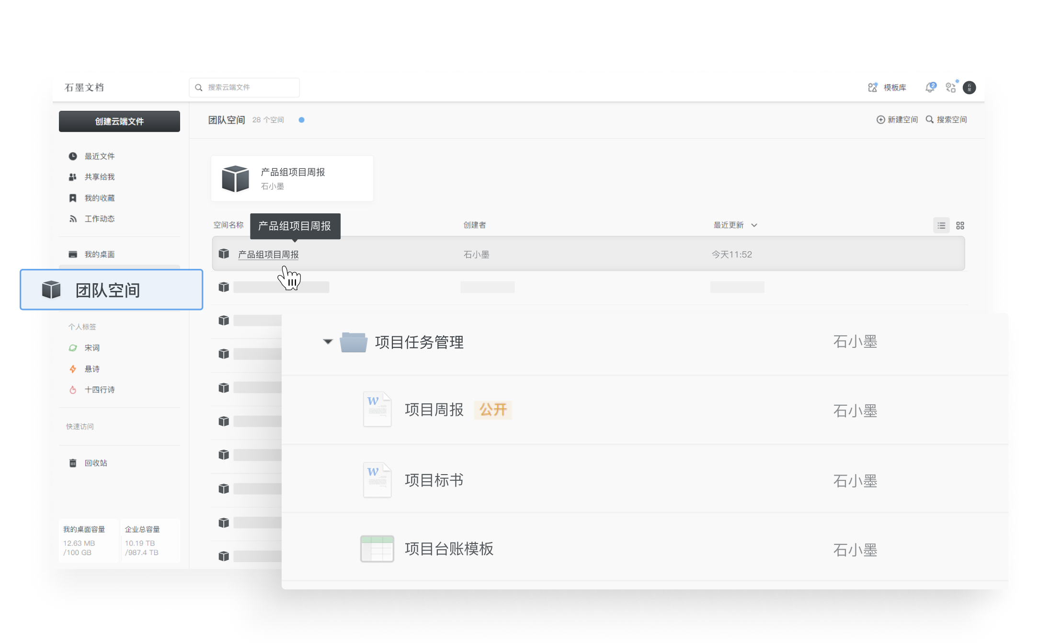Image resolution: width=1038 pixels, height=643 pixels.
Task: Click the Word icon beside 项目标书
Action: [x=377, y=480]
